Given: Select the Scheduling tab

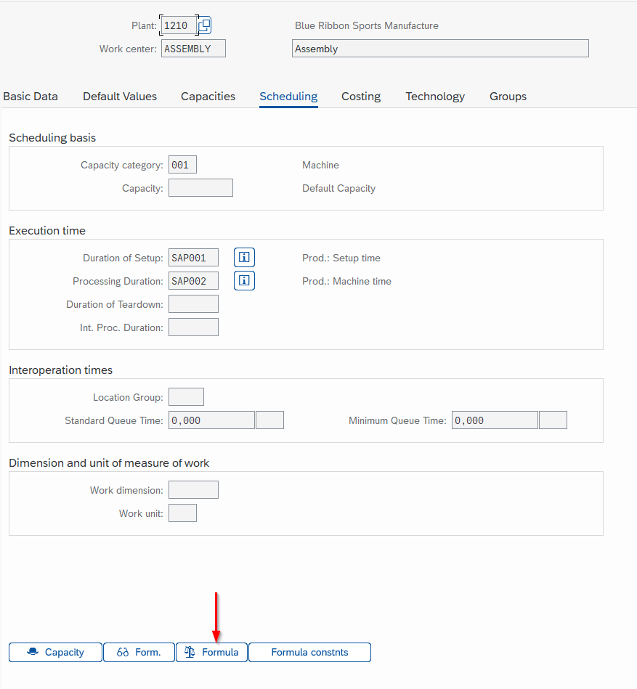Looking at the screenshot, I should [288, 97].
